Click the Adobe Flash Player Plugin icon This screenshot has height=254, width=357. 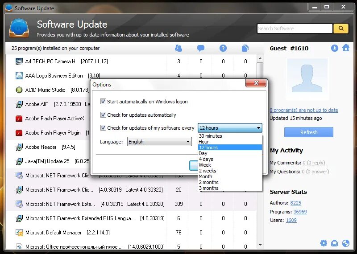[19, 133]
